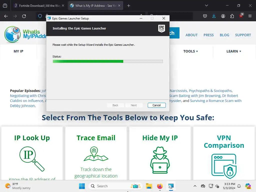Open the extensions puzzle icon
Image resolution: width=256 pixels, height=192 pixels.
[x=232, y=16]
